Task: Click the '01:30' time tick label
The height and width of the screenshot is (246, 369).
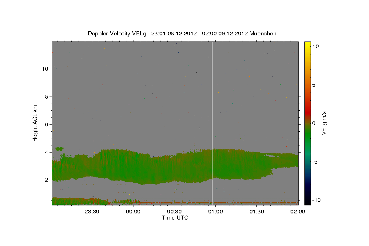Action: click(x=256, y=212)
